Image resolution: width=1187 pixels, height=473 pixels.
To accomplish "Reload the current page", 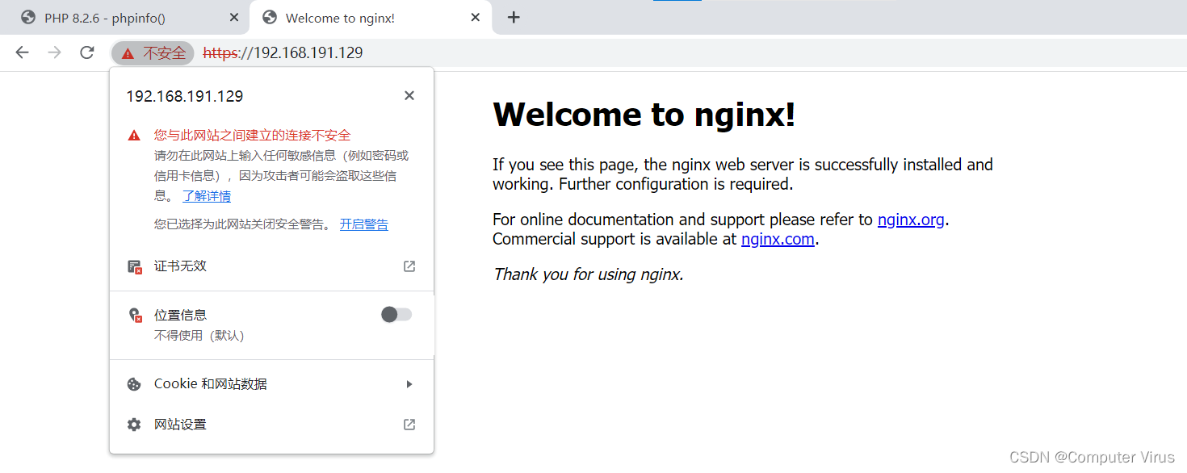I will point(86,52).
